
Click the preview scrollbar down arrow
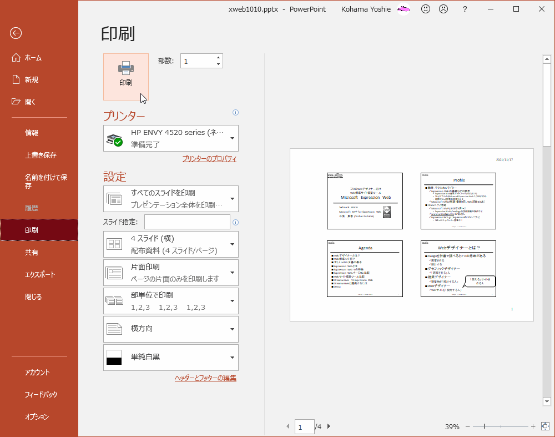(x=547, y=401)
